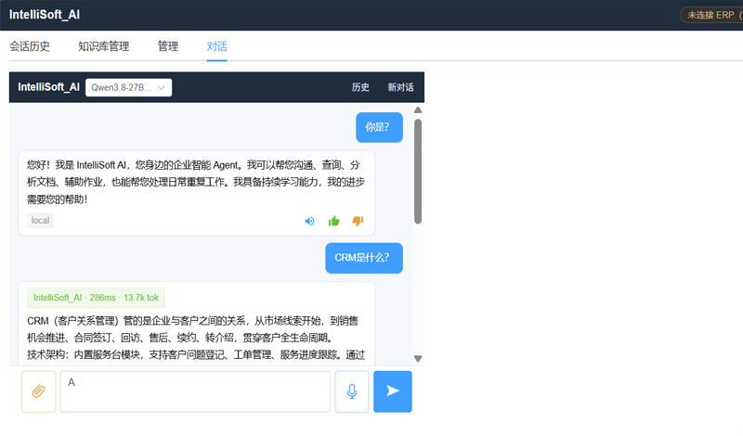Click the CRM是什么? message bubble
The width and height of the screenshot is (743, 436).
[x=364, y=258]
